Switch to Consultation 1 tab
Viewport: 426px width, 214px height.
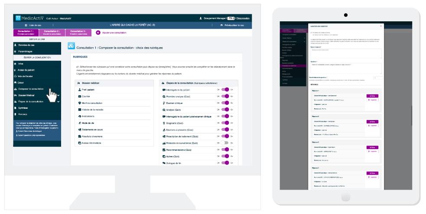(26, 32)
